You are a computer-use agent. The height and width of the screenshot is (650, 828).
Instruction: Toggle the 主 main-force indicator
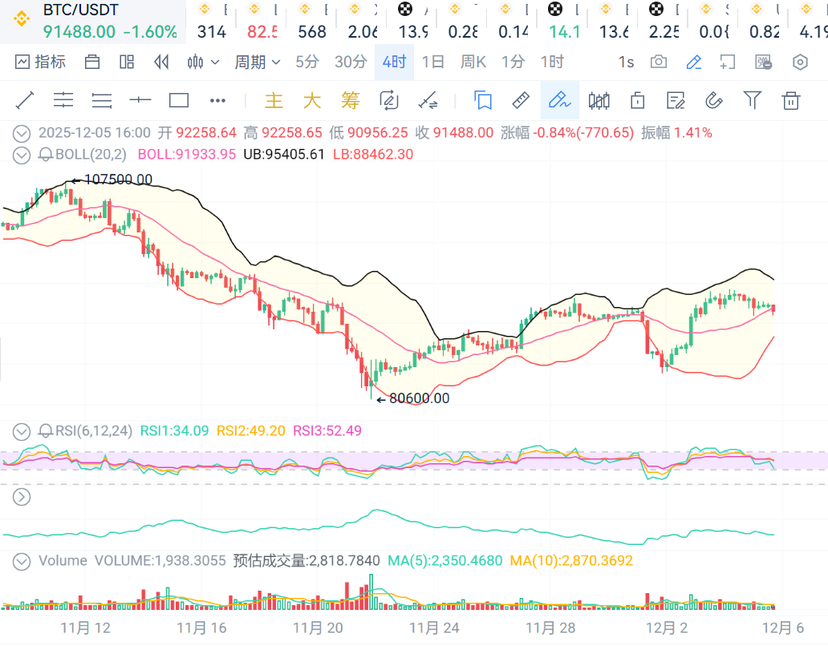click(274, 100)
